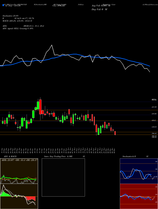Viewport: 158px width, 209px height.
Task: Click the last red candlestick on 05 Dec
Action: pyautogui.click(x=115, y=133)
